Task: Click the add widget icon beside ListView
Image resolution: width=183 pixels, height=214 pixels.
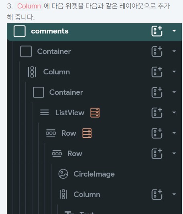Action: tap(157, 113)
